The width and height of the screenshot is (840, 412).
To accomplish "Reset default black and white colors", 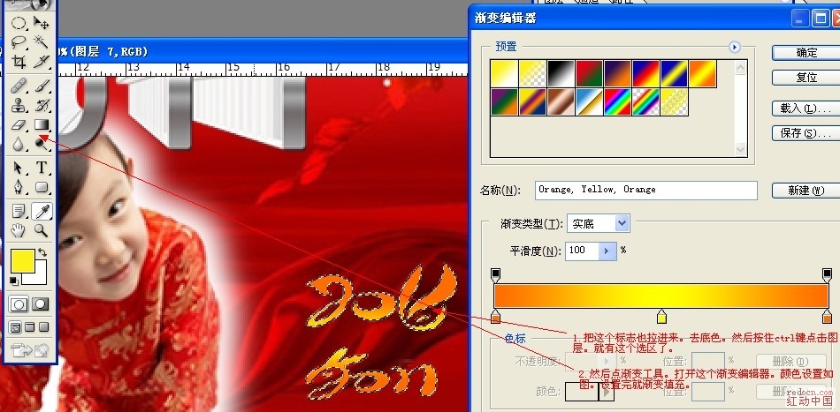I will (14, 281).
